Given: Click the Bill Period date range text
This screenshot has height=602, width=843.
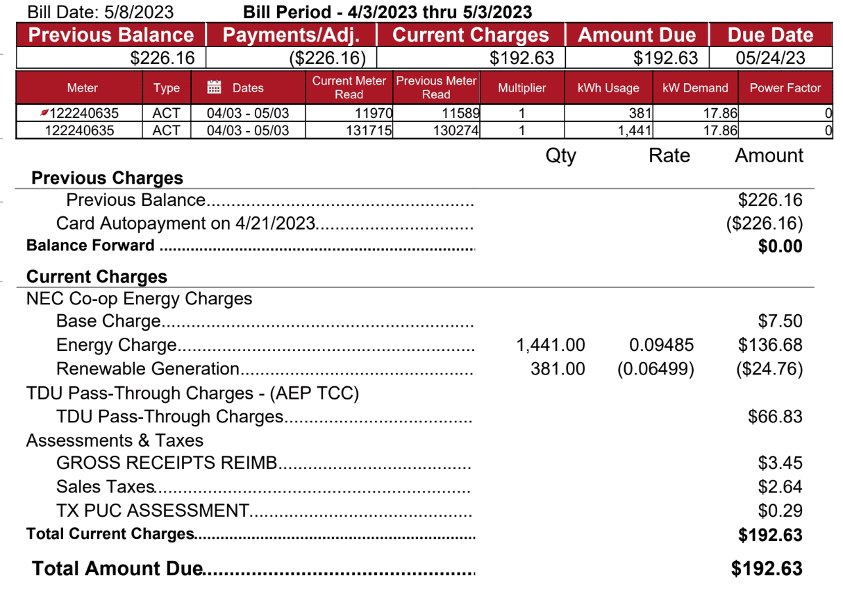Looking at the screenshot, I should (387, 12).
